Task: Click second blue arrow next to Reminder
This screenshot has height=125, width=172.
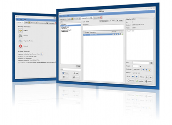Action: (x=147, y=70)
